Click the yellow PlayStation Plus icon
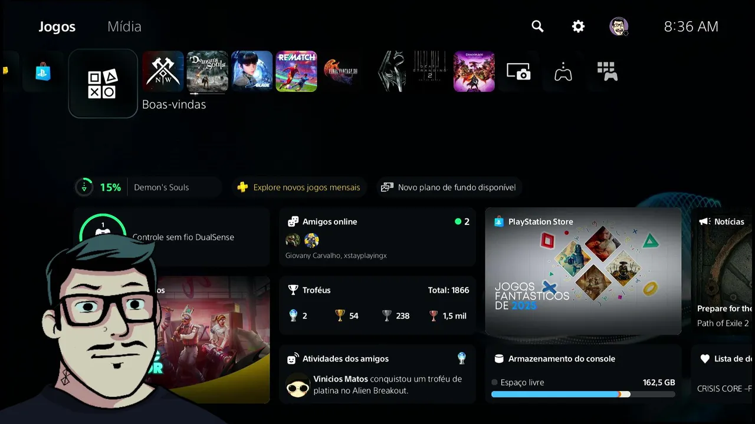755x424 pixels. (242, 187)
